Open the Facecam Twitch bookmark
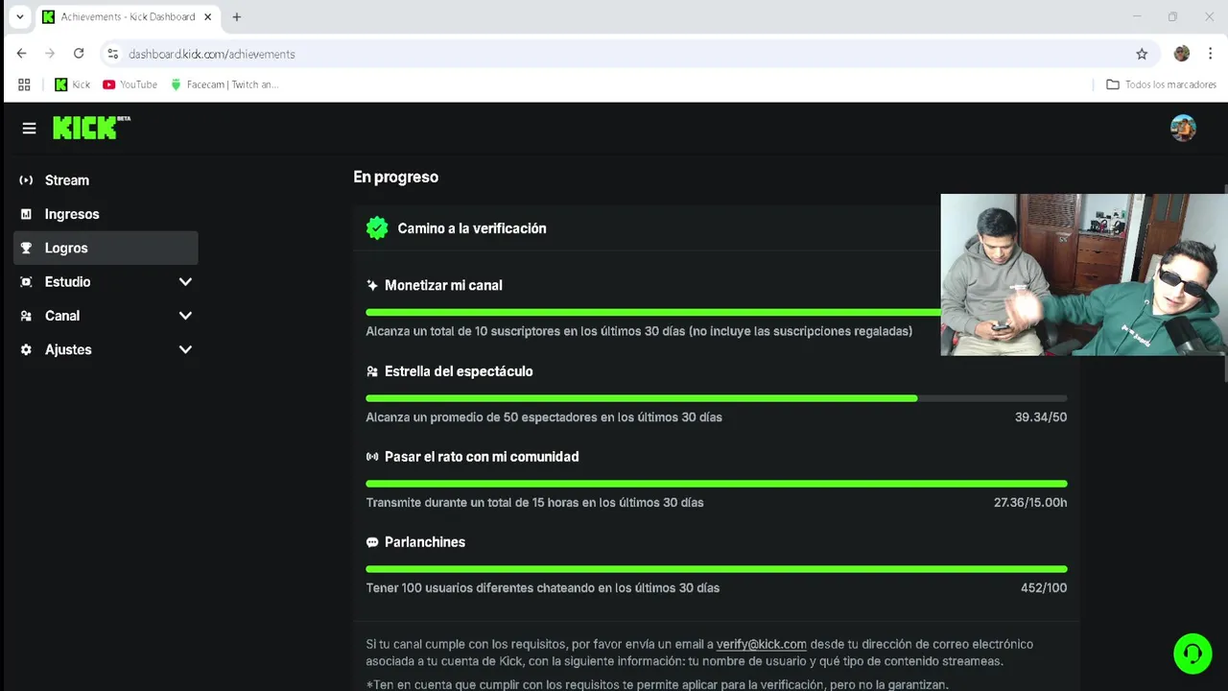 pos(224,84)
